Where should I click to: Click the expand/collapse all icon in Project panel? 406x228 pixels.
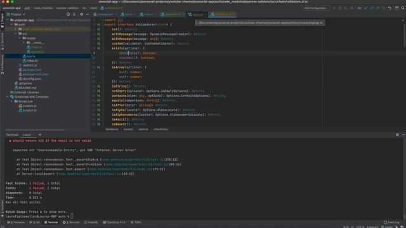point(74,15)
